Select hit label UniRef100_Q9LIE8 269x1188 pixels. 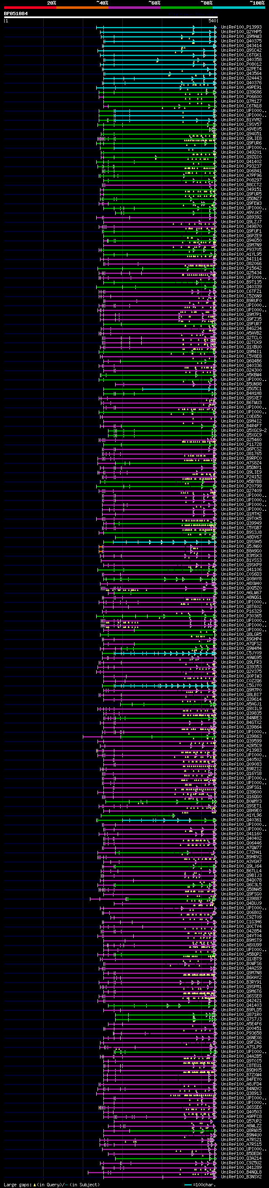[x=241, y=138]
